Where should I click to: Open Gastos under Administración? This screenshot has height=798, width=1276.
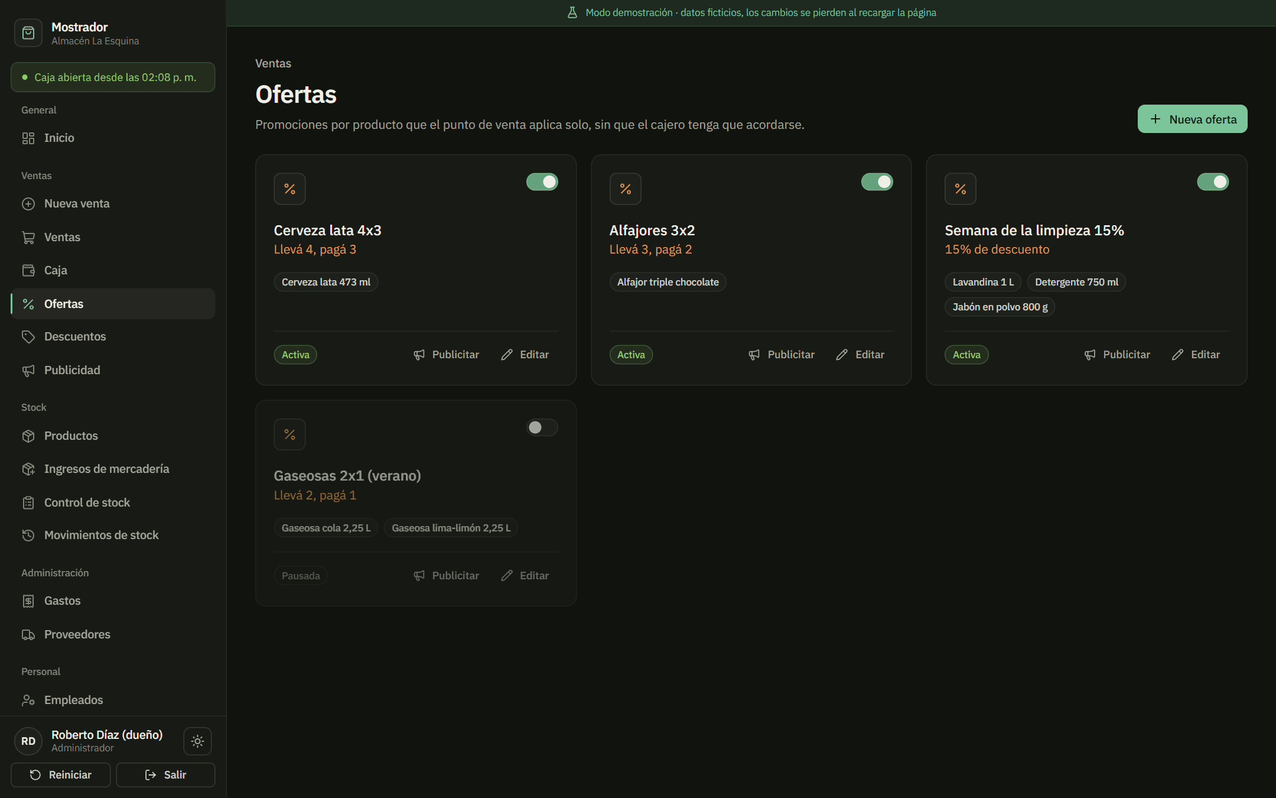pyautogui.click(x=113, y=601)
